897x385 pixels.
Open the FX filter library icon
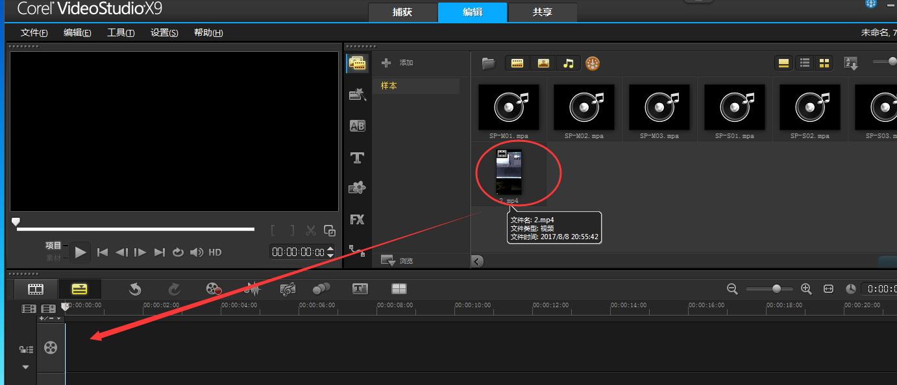tap(357, 220)
